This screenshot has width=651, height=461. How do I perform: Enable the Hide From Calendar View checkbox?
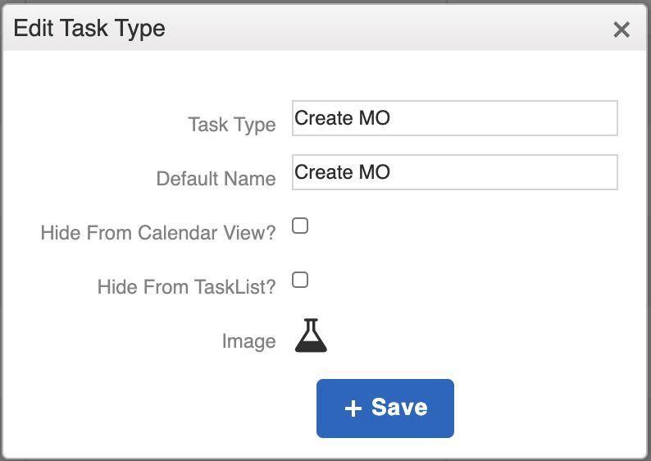[300, 226]
